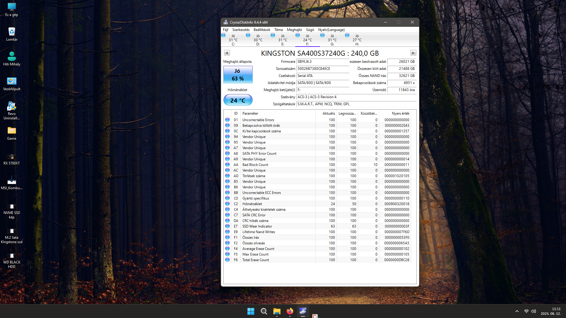The width and height of the screenshot is (566, 318).
Task: Select the Összes olvasás parameter text
Action: tap(254, 243)
